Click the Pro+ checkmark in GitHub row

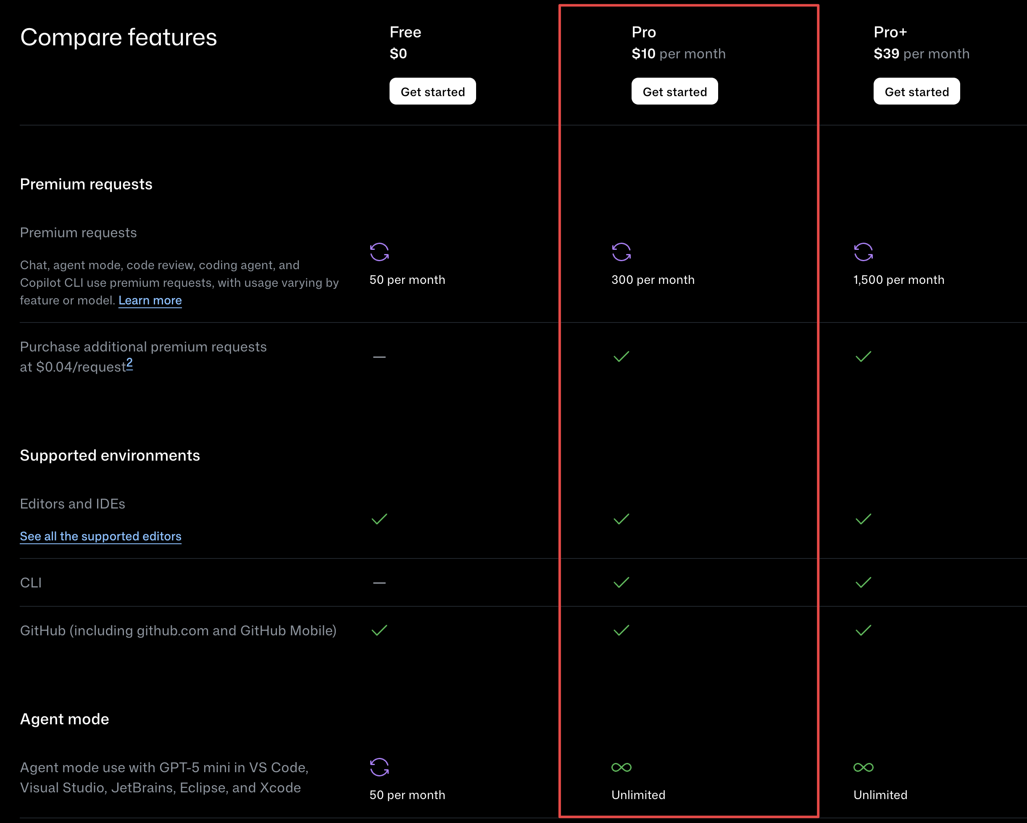click(x=863, y=630)
